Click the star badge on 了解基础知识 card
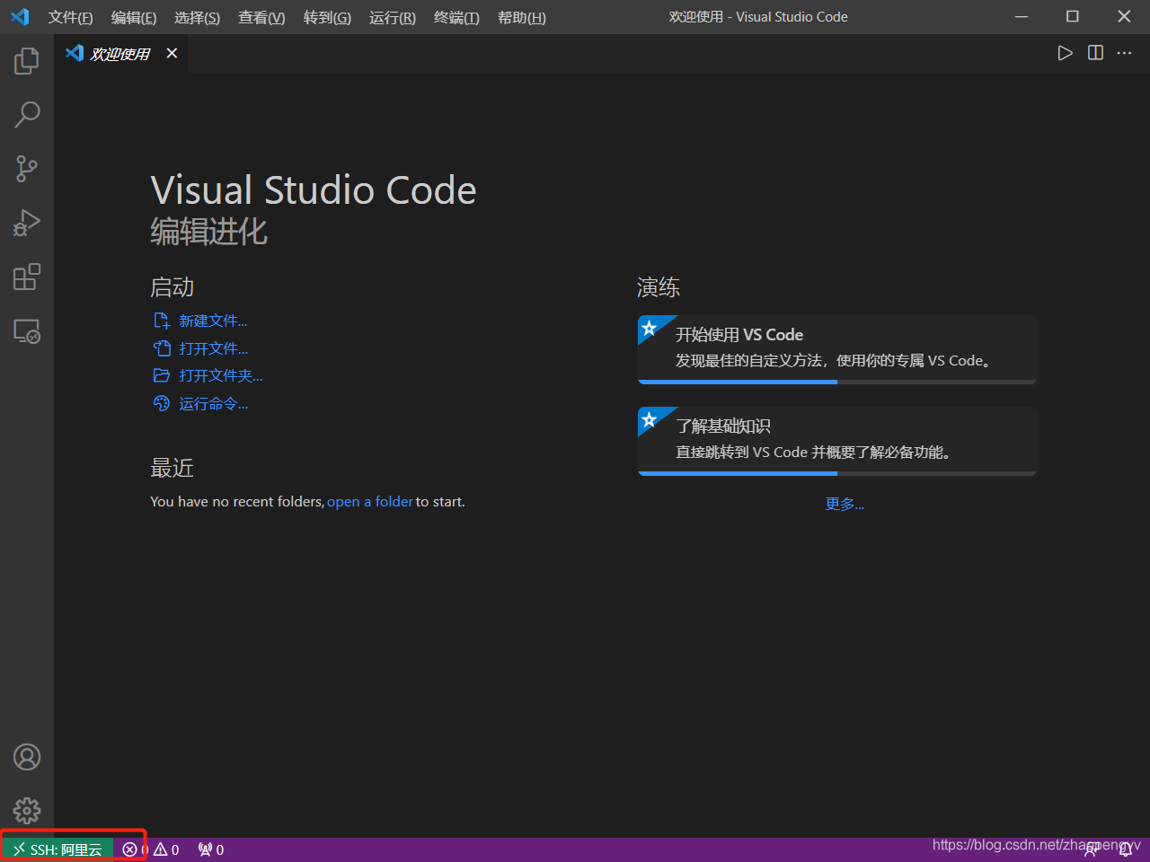This screenshot has height=862, width=1150. pos(650,419)
